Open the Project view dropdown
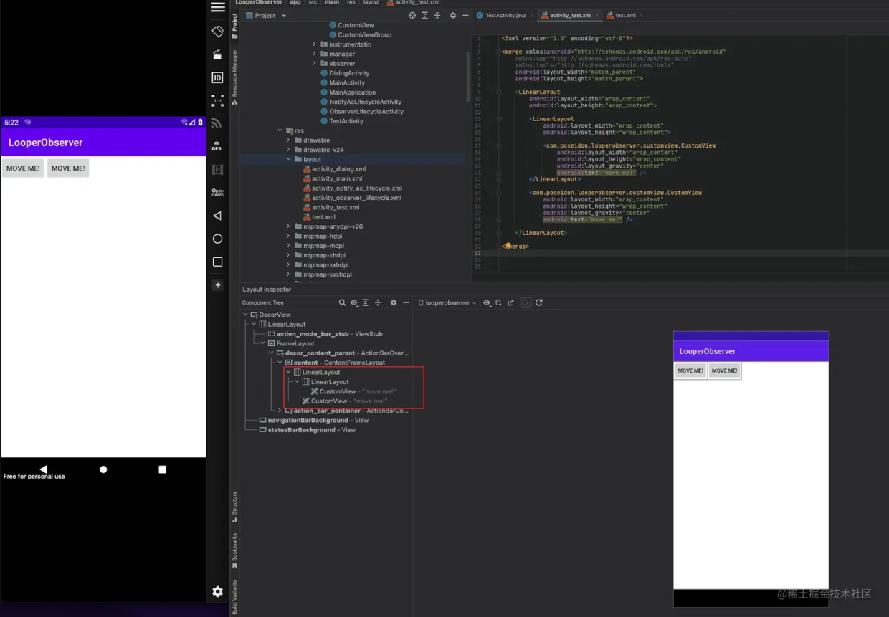The height and width of the screenshot is (617, 889). pos(266,15)
